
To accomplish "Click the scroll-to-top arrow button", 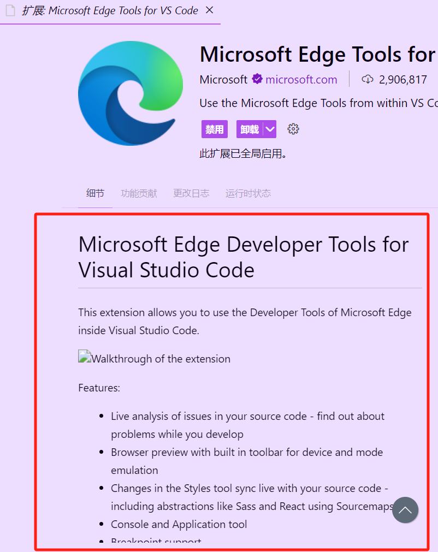I will pos(405,510).
